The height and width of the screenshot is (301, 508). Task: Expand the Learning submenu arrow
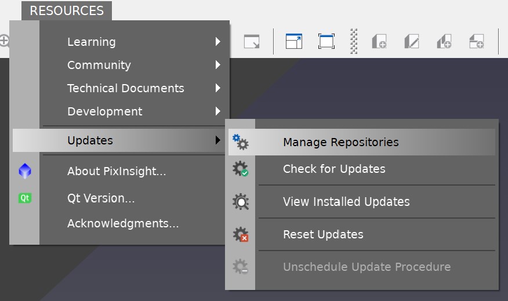pos(217,42)
